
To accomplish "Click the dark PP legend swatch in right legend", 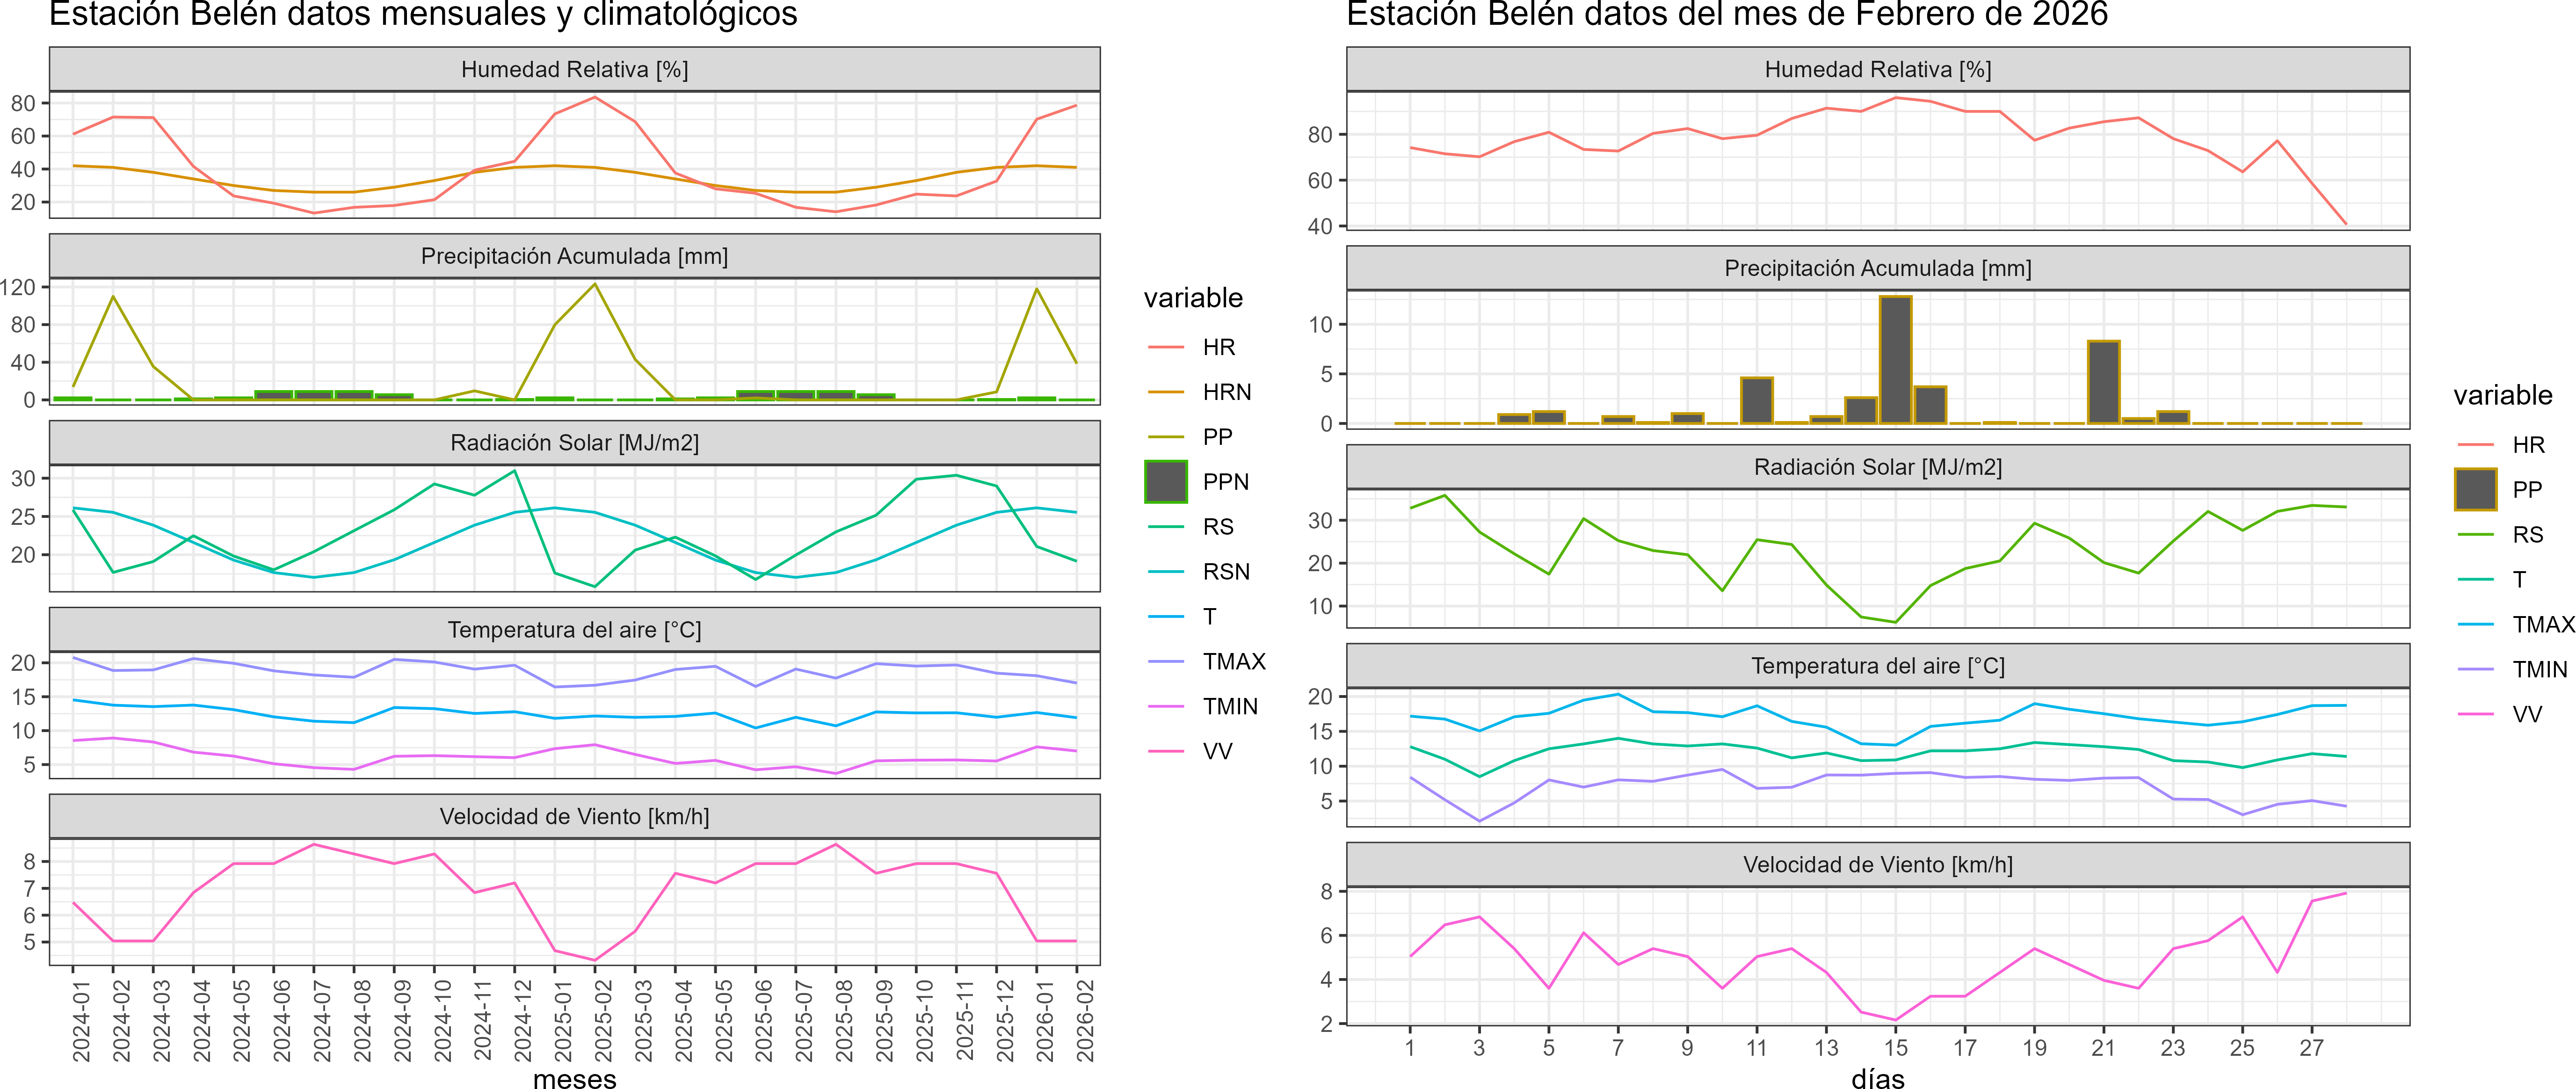I will click(x=2475, y=490).
